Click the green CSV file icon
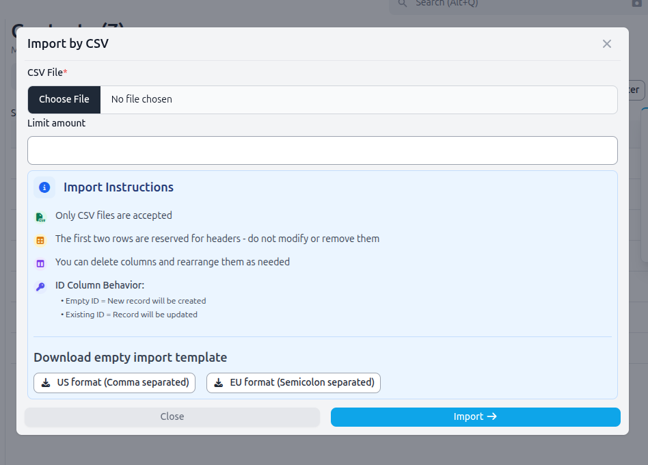Viewport: 648px width, 465px height. (x=40, y=215)
